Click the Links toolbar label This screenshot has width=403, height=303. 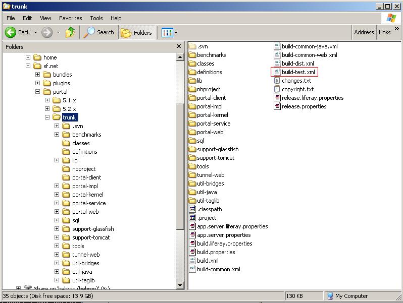point(384,32)
